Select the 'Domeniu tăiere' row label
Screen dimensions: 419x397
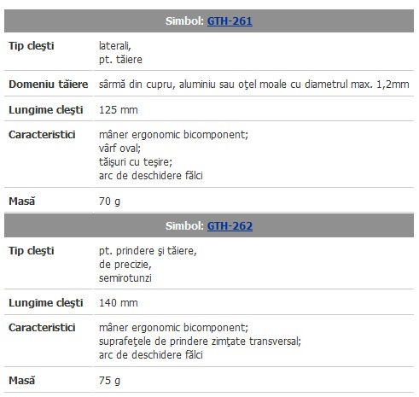click(49, 85)
